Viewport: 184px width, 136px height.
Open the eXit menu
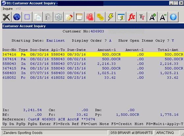[18, 9]
